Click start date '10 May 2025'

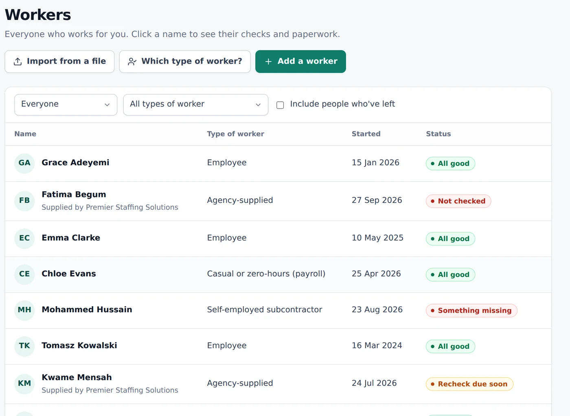377,238
